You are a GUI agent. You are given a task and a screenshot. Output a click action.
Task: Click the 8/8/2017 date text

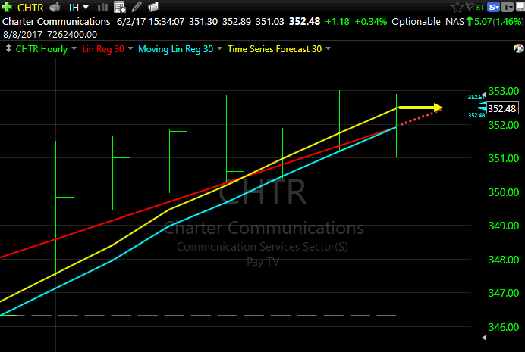click(x=23, y=35)
